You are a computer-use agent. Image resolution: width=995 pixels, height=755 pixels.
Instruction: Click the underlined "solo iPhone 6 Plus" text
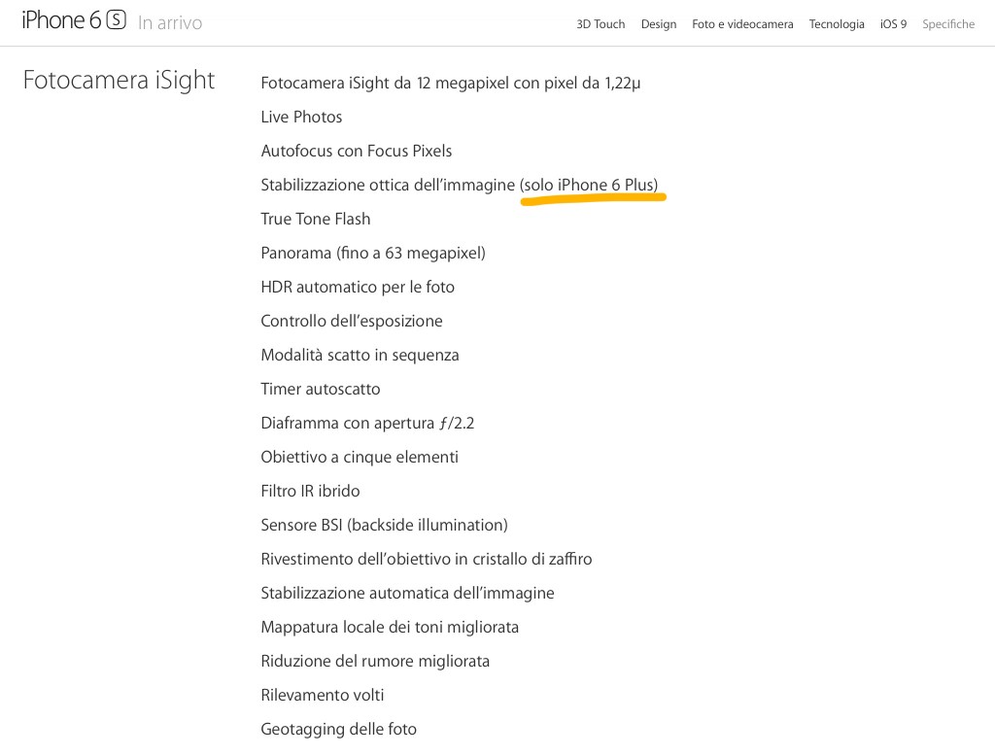pos(590,186)
